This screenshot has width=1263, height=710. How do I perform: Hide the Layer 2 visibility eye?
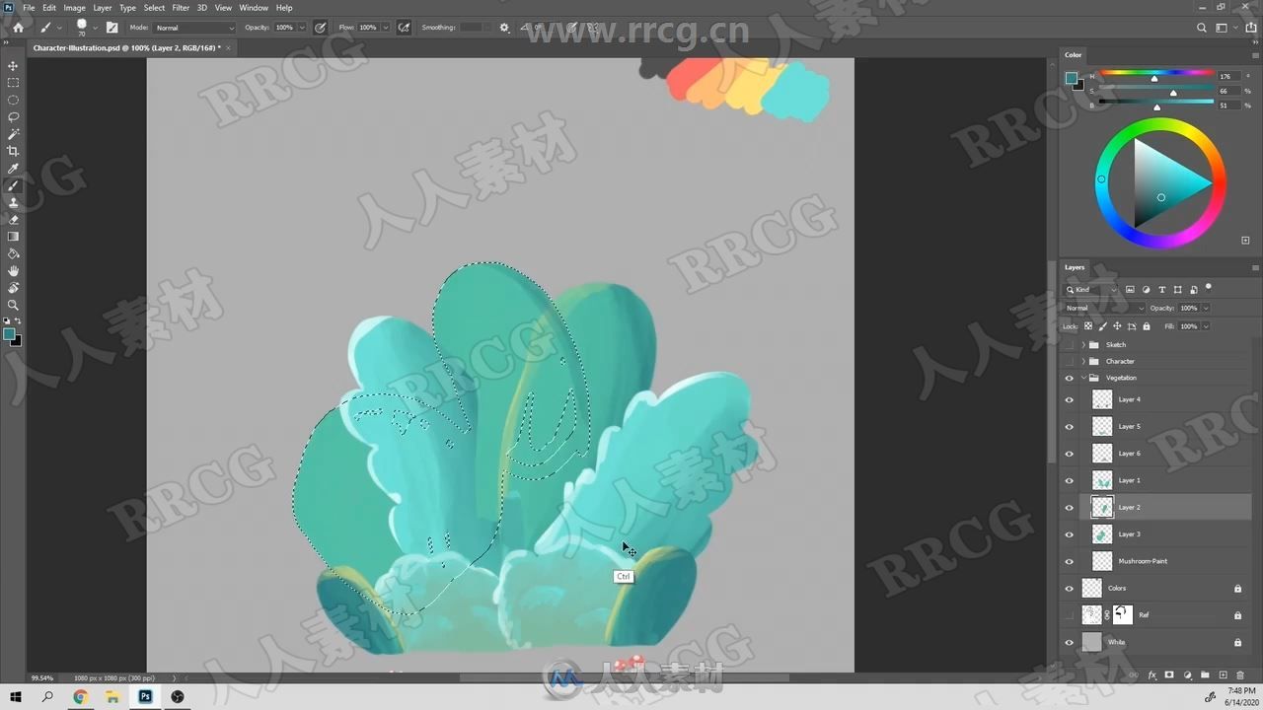pos(1069,507)
